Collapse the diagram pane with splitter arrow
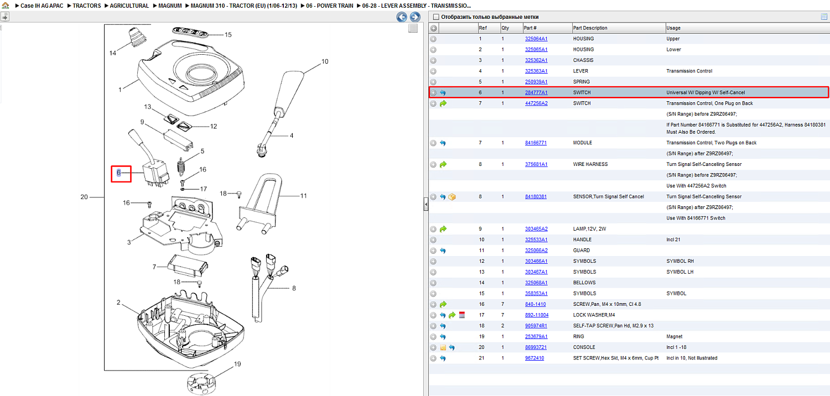 click(x=426, y=205)
